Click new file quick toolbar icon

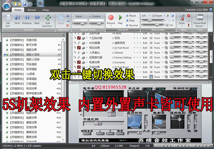tap(16, 4)
